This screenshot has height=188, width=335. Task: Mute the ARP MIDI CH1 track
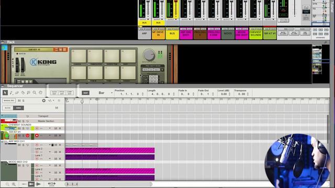[x=19, y=145]
